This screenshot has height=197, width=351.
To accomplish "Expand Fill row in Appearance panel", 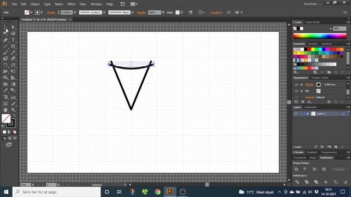I will 302,91.
